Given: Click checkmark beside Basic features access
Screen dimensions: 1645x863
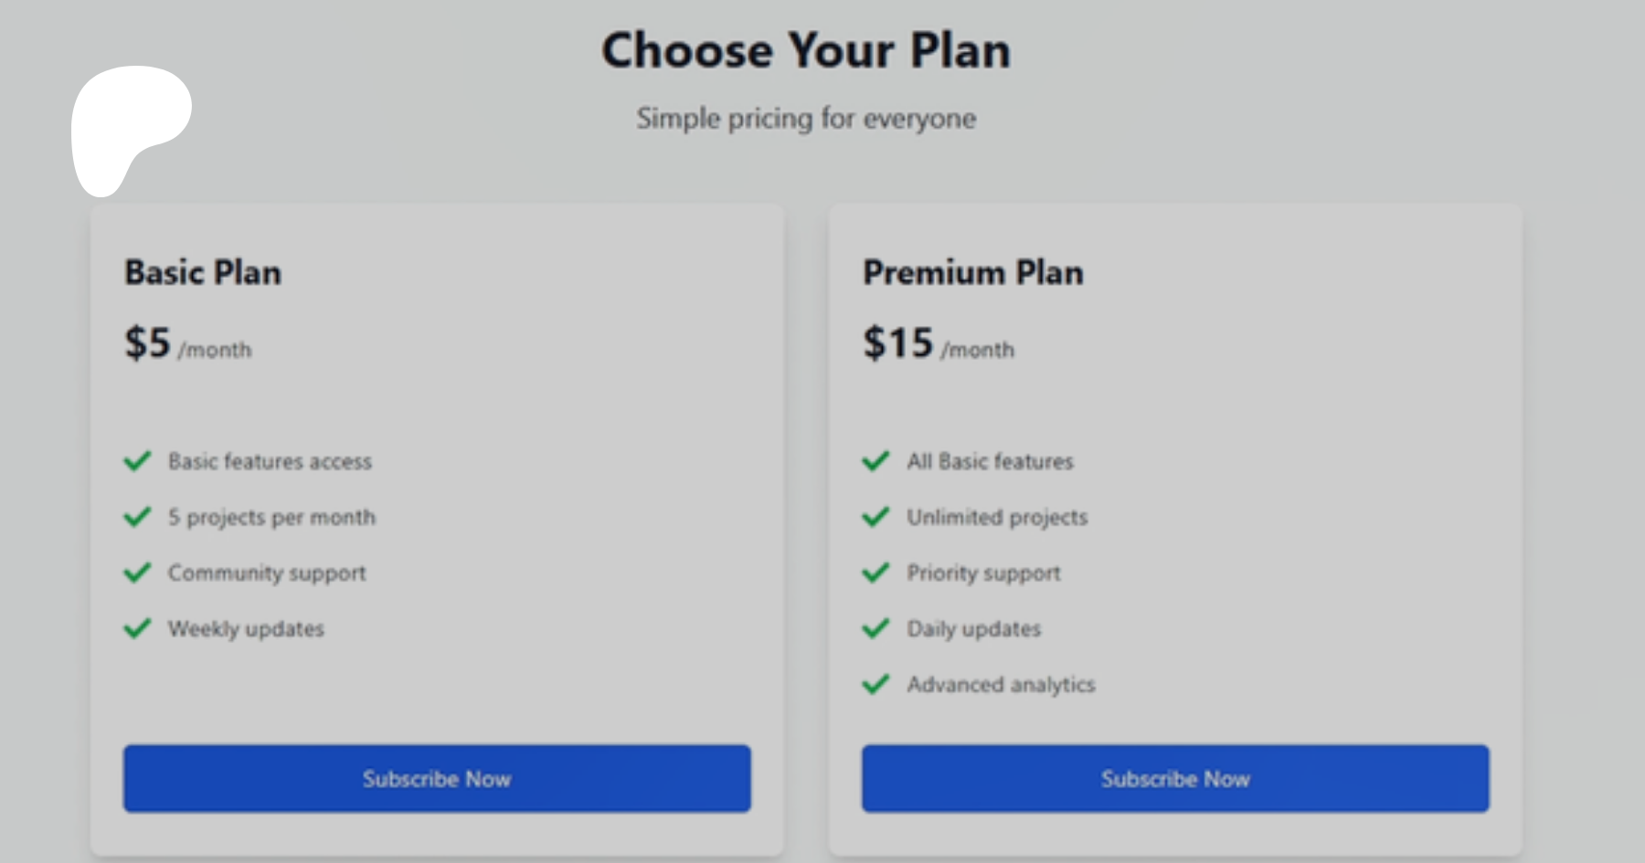Looking at the screenshot, I should click(x=137, y=461).
